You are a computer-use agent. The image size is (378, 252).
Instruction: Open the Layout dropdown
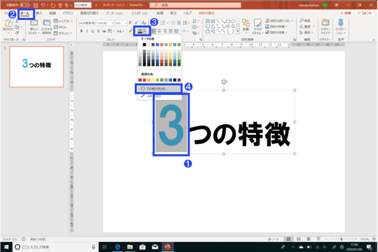[63, 21]
